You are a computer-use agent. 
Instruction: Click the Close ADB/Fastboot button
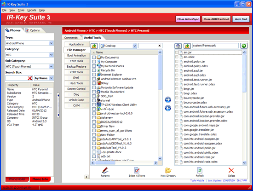pos(216,19)
